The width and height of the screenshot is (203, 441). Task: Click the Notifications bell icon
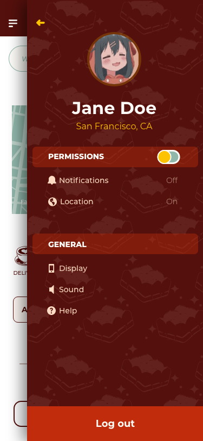[x=51, y=180]
